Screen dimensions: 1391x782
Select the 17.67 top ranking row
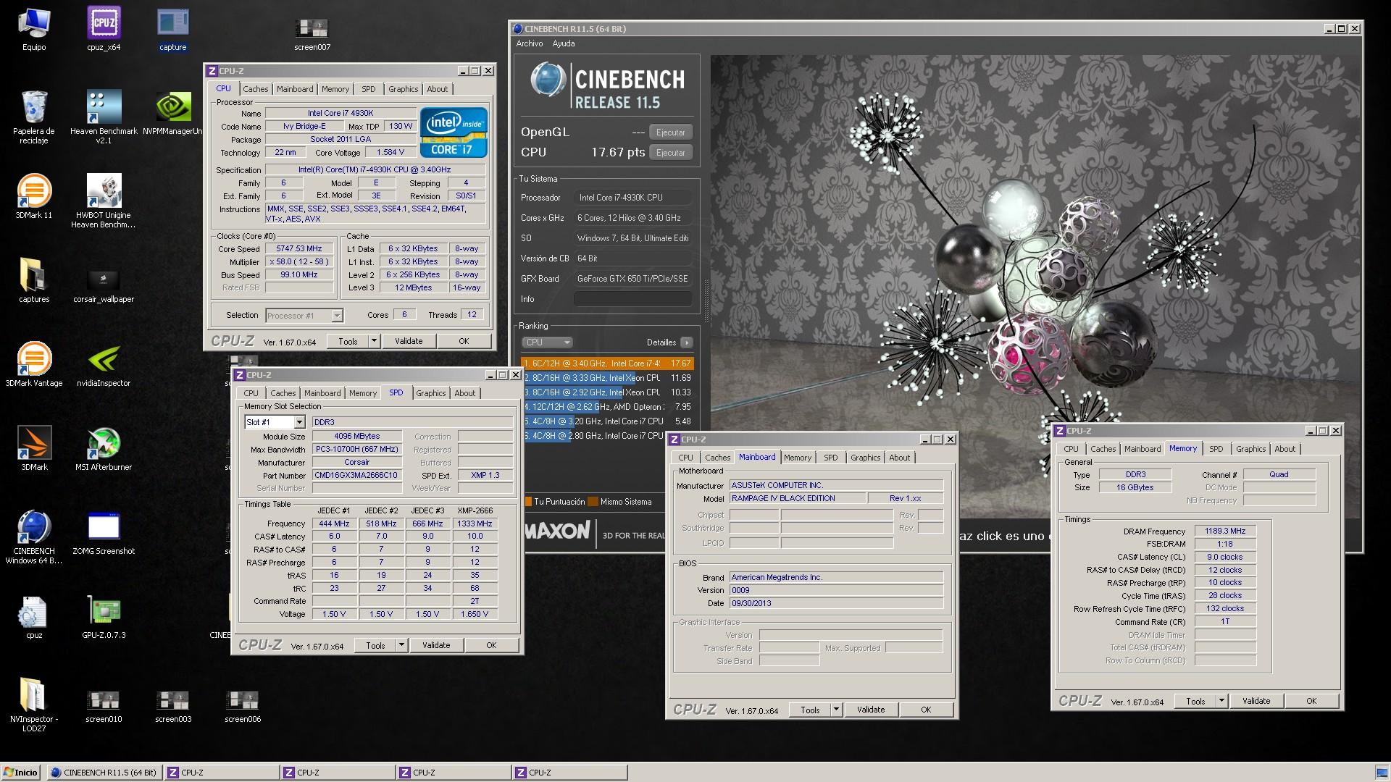pyautogui.click(x=607, y=363)
